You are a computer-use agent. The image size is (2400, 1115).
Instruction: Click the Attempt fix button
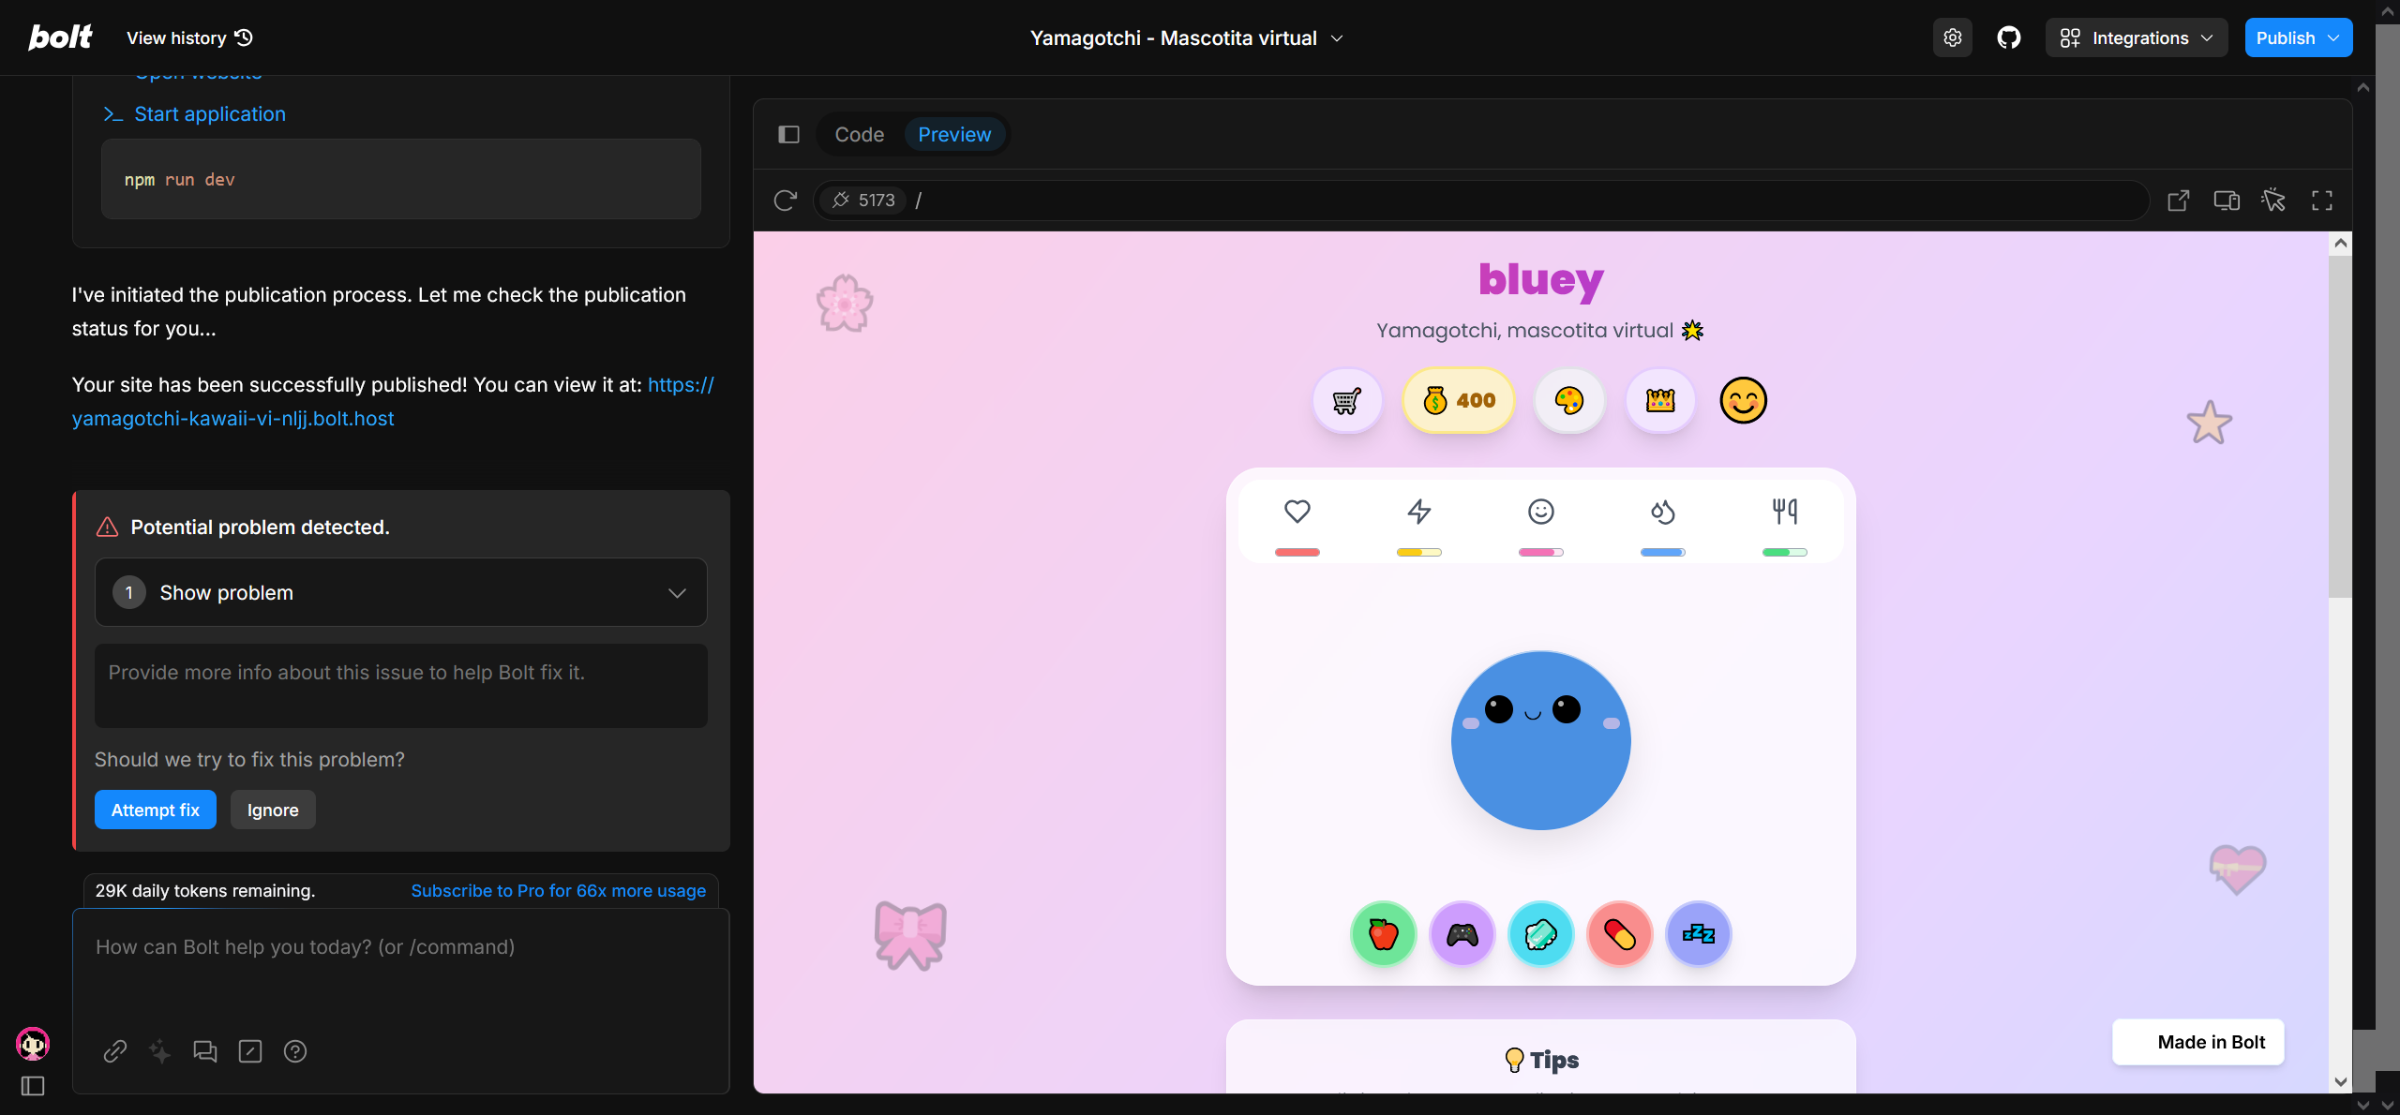click(155, 810)
